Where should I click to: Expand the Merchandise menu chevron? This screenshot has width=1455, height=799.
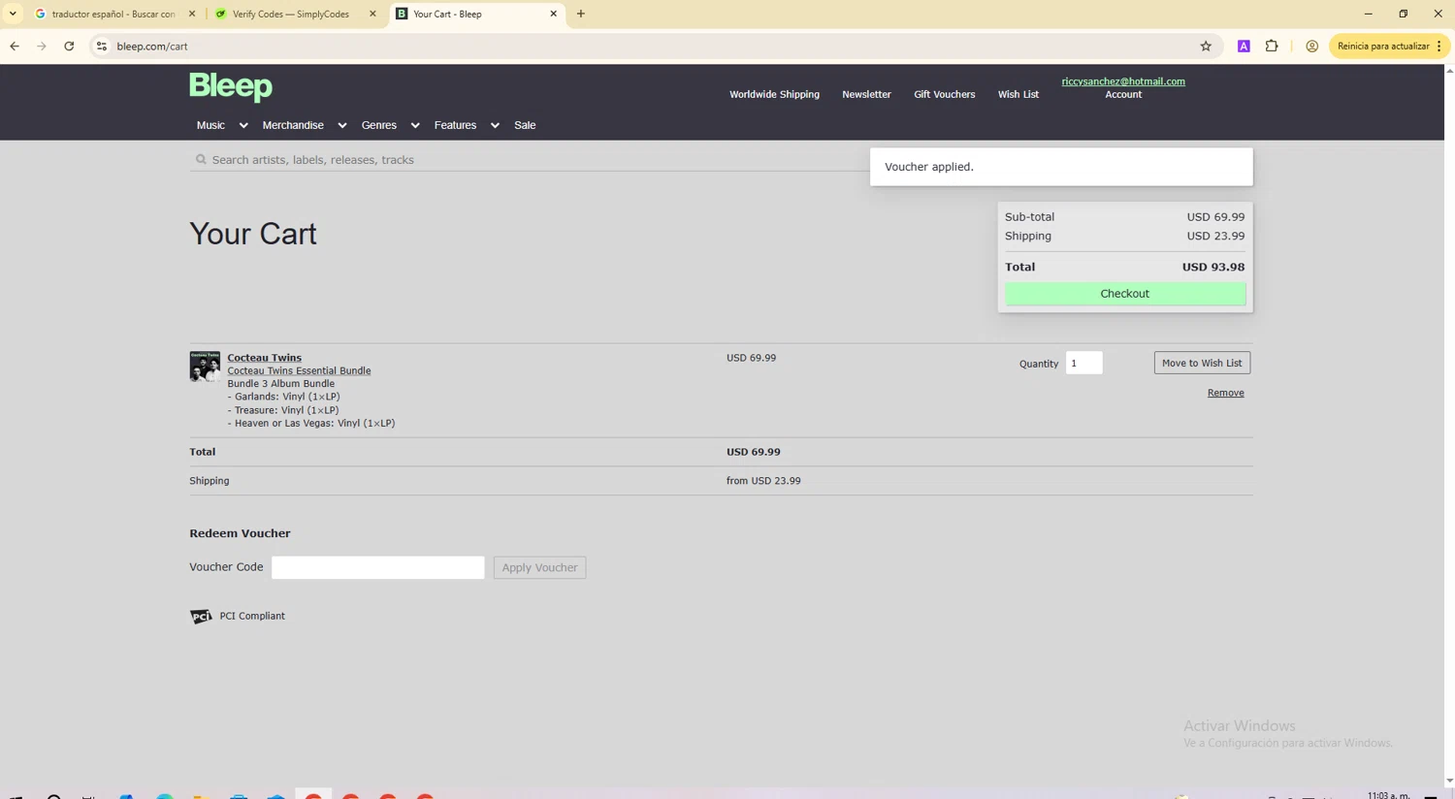[x=341, y=125]
